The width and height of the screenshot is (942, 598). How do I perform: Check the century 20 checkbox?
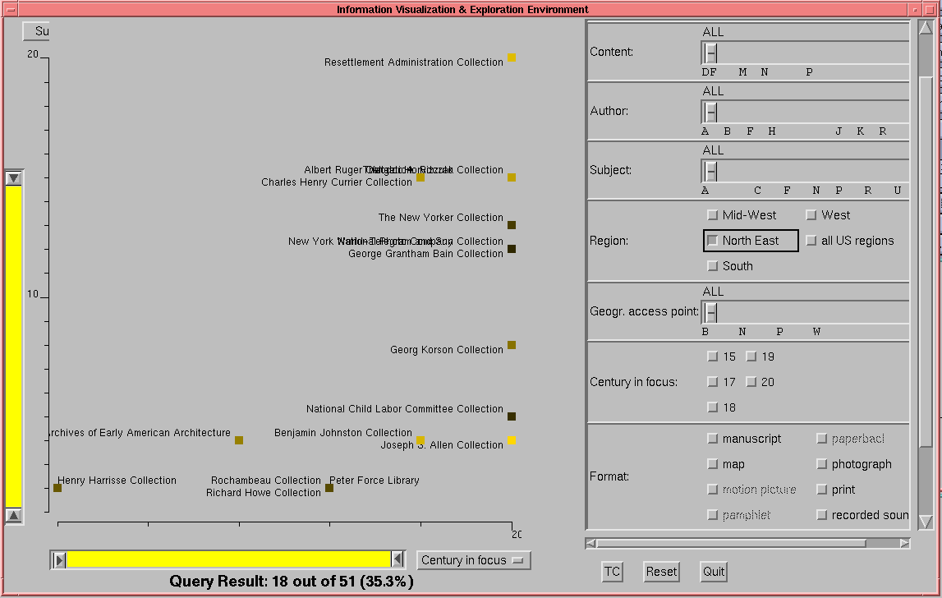click(751, 382)
